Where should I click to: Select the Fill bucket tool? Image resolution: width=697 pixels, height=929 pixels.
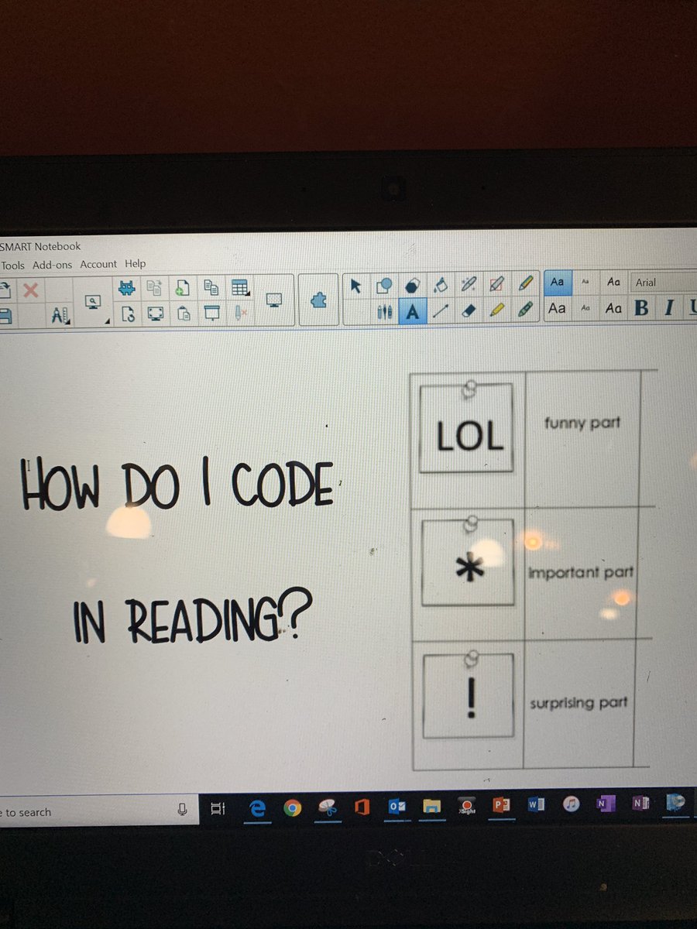pos(441,286)
